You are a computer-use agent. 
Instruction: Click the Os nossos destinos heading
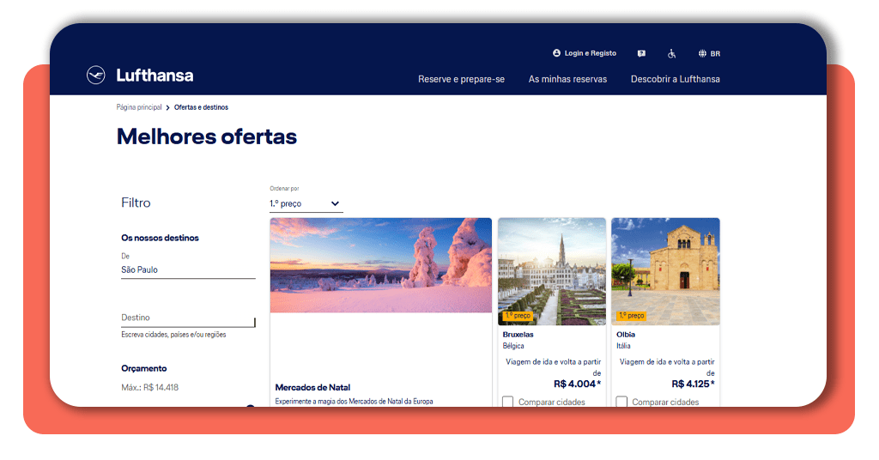click(160, 238)
